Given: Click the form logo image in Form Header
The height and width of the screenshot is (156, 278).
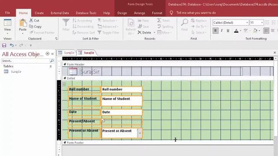Looking at the screenshot, I should (x=73, y=71).
